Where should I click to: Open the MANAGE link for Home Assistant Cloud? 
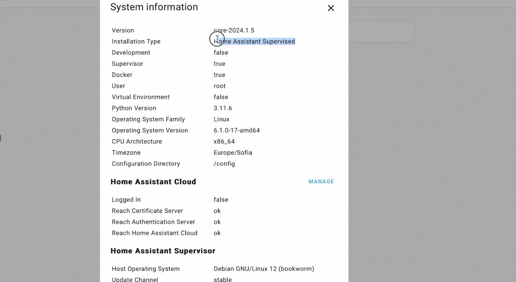coord(321,181)
